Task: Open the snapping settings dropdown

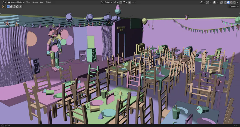Action: tap(125, 2)
